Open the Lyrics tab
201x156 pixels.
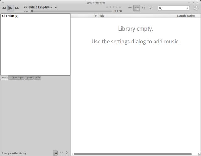[x=29, y=78]
